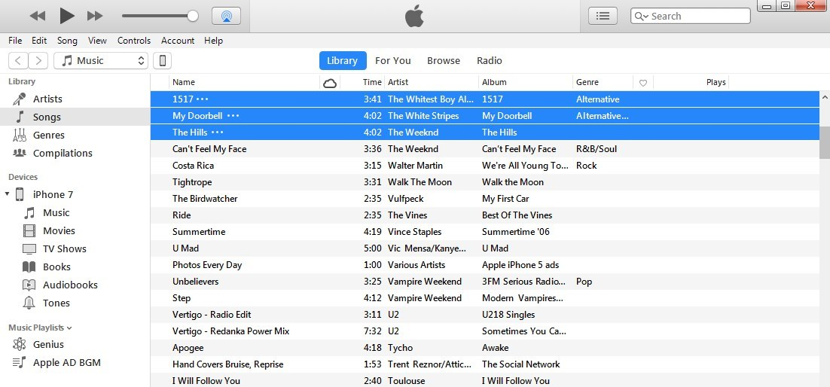Adjust the volume slider knob
This screenshot has width=830, height=387.
pos(193,16)
